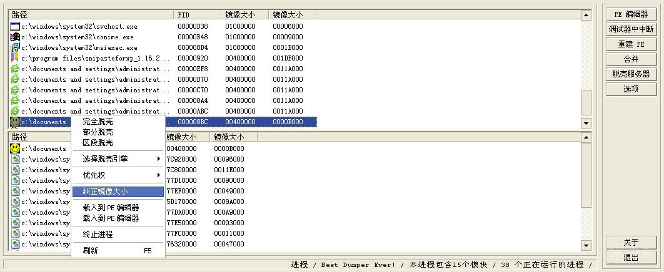Click DLL icon of module 77D10000
This screenshot has width=664, height=272.
coord(15,180)
